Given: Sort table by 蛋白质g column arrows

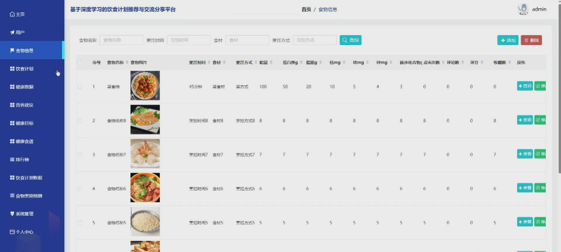Looking at the screenshot, I should tap(302, 63).
